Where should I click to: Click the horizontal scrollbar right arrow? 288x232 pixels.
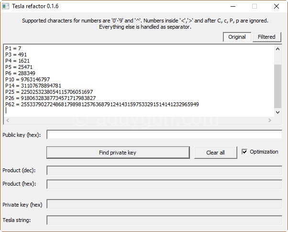[270, 121]
